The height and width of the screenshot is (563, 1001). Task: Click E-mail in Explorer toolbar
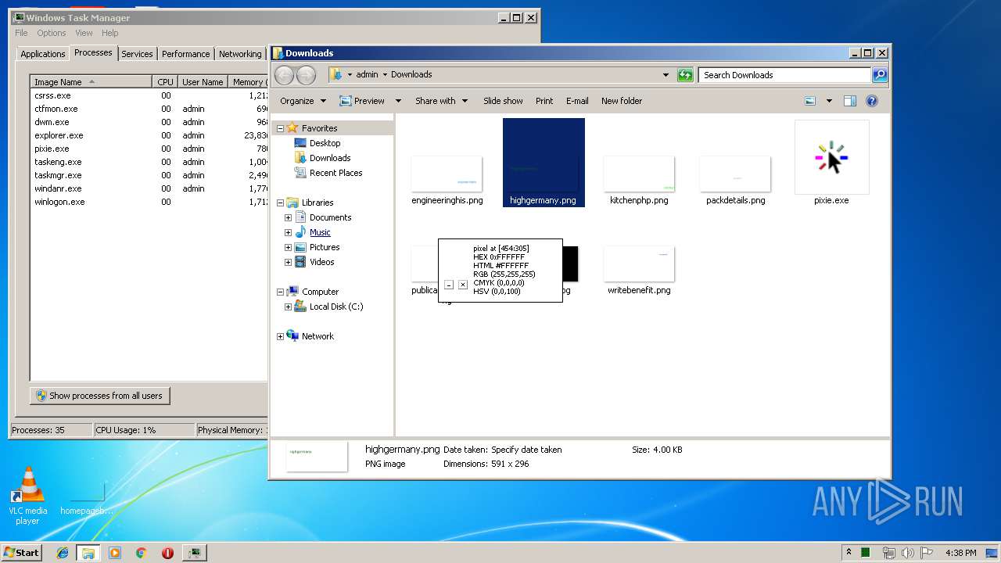(x=577, y=101)
